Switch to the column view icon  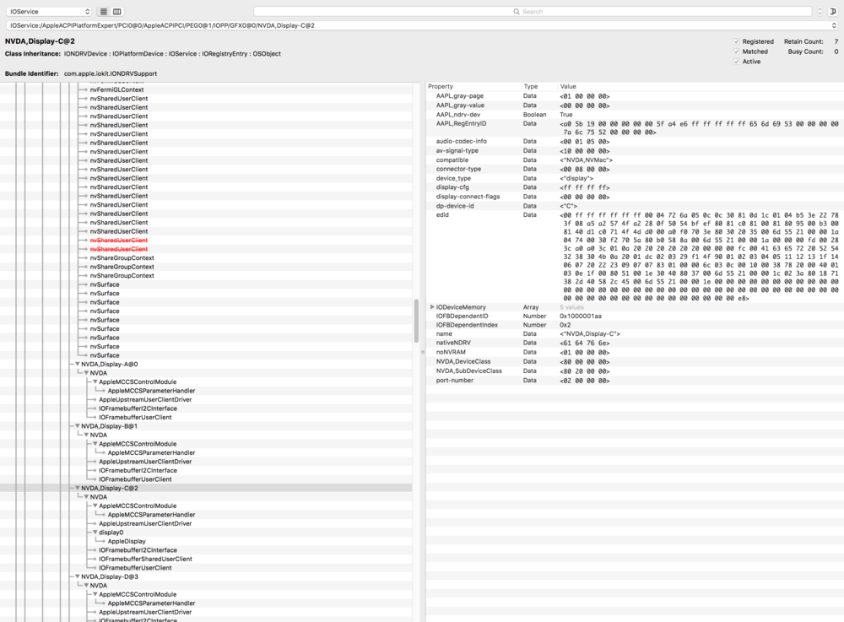116,11
